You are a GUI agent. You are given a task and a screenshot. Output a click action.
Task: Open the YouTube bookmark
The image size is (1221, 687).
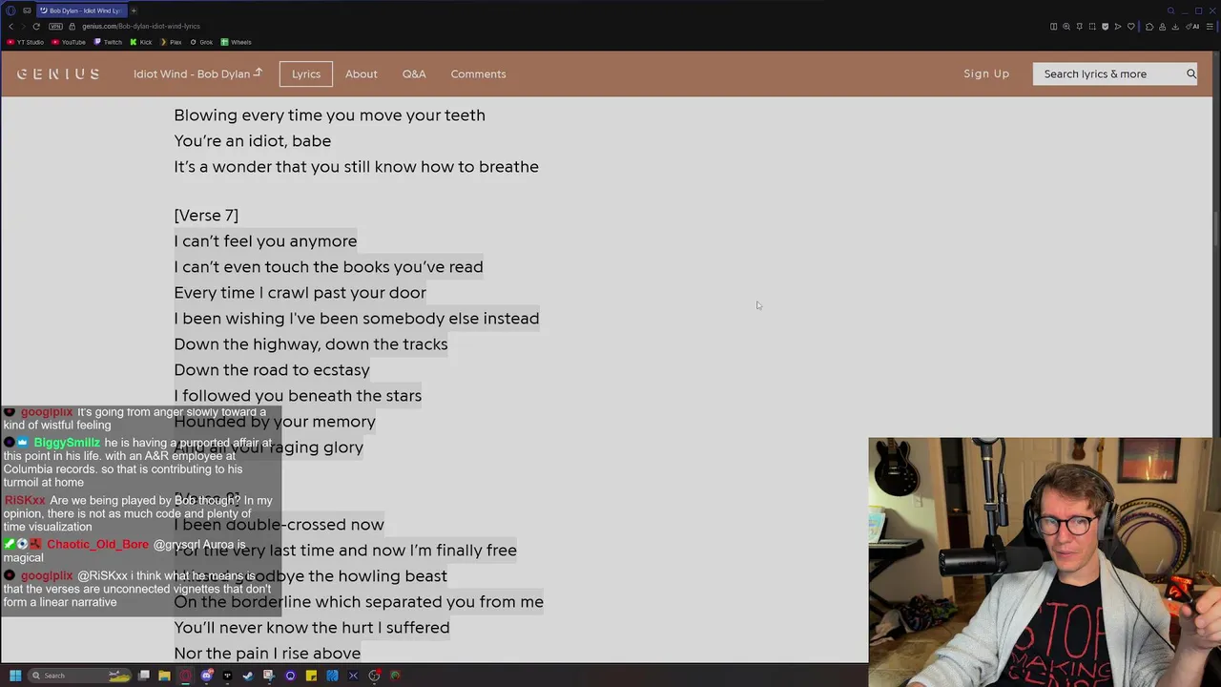pos(69,42)
